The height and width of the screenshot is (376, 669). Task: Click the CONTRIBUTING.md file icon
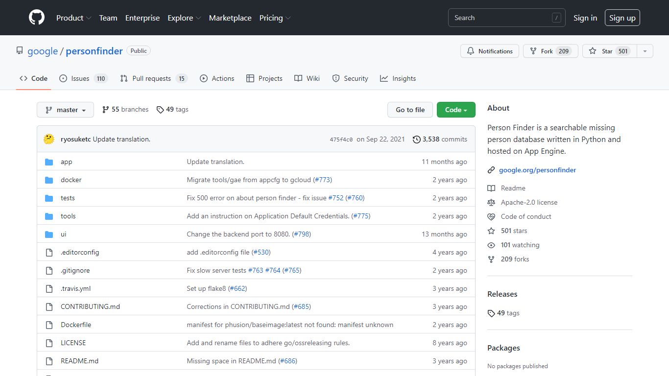pyautogui.click(x=49, y=306)
